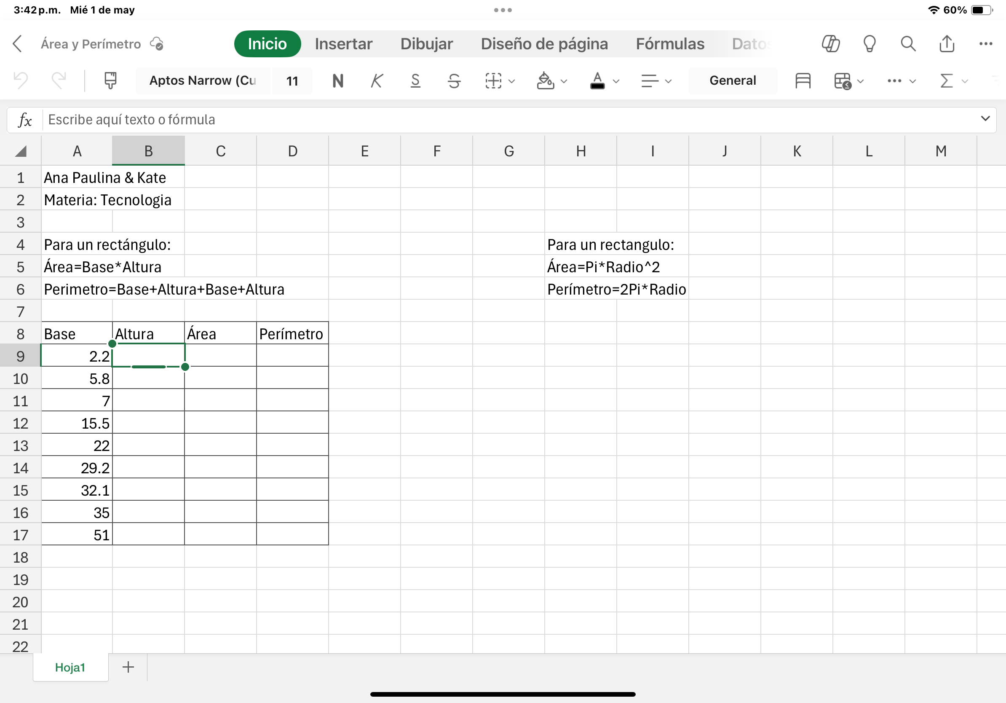Switch to the Fórmulas tab

click(670, 44)
